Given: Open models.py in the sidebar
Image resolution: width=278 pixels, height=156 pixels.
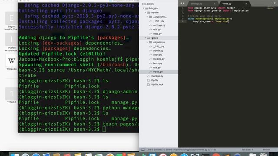Looking at the screenshot, I should (x=159, y=59).
